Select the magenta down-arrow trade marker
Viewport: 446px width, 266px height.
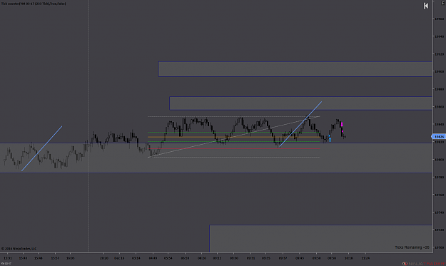coord(342,125)
